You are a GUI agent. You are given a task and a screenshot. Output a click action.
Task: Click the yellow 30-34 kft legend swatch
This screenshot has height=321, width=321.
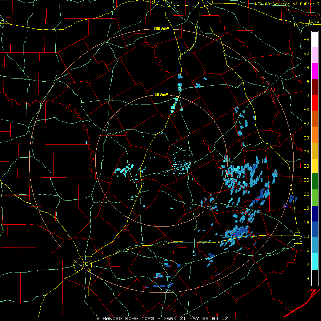coord(315,166)
